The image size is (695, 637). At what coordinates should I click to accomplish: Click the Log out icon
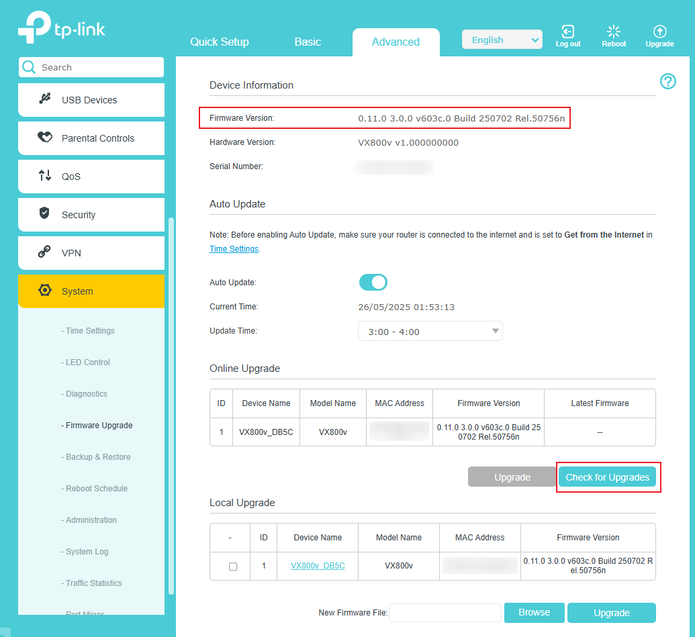coord(568,32)
